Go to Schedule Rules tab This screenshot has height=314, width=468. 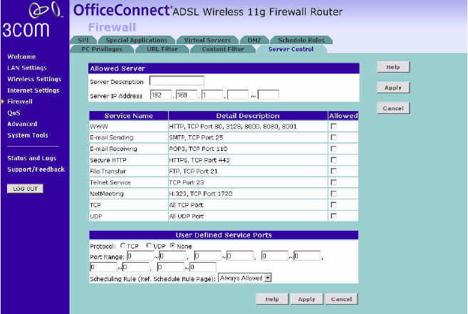[x=301, y=40]
